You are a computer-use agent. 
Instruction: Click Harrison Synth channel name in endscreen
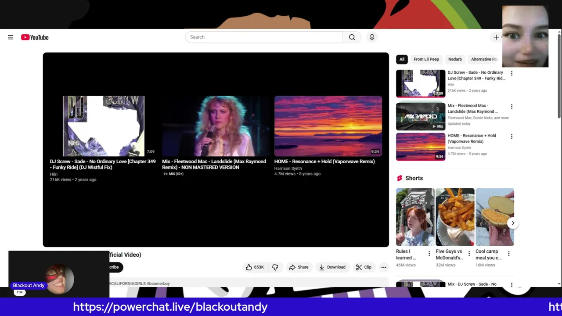click(288, 169)
